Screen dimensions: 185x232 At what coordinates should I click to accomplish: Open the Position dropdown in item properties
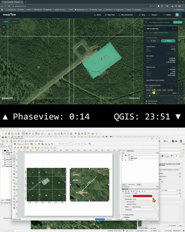tap(143, 207)
